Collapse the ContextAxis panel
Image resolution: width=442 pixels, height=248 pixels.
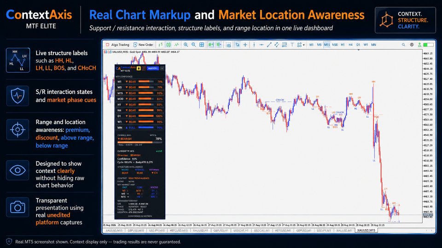pyautogui.click(x=162, y=68)
